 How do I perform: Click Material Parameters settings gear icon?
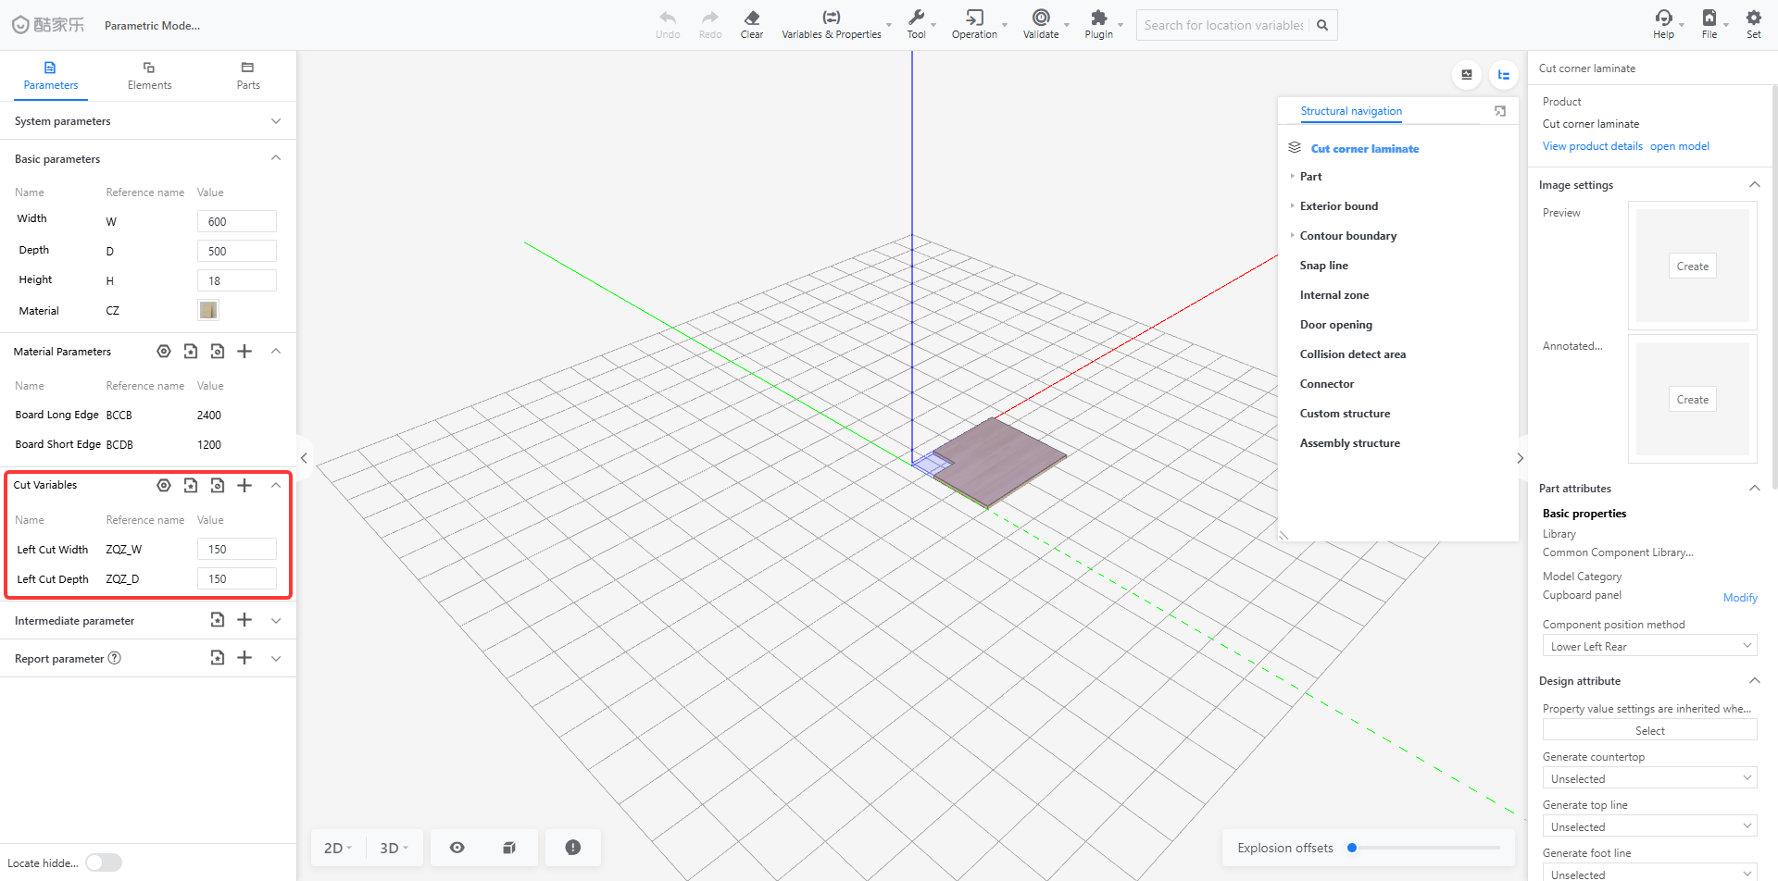point(164,352)
